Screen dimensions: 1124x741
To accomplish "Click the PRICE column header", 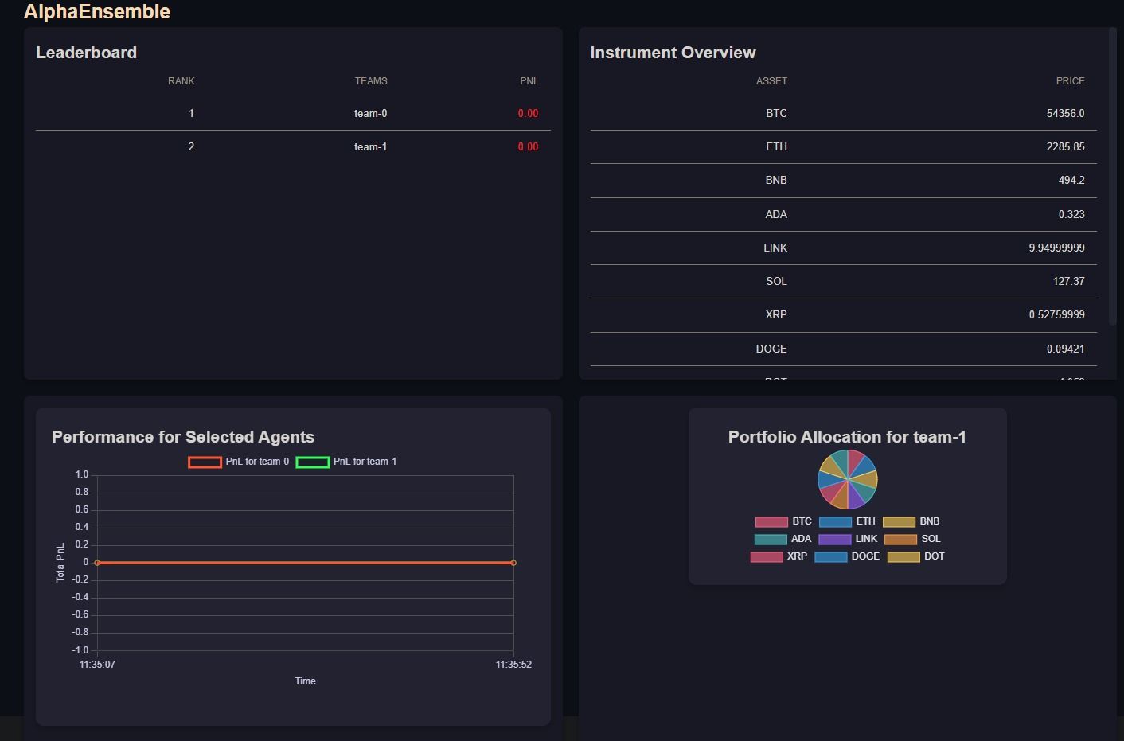I will click(x=1071, y=81).
